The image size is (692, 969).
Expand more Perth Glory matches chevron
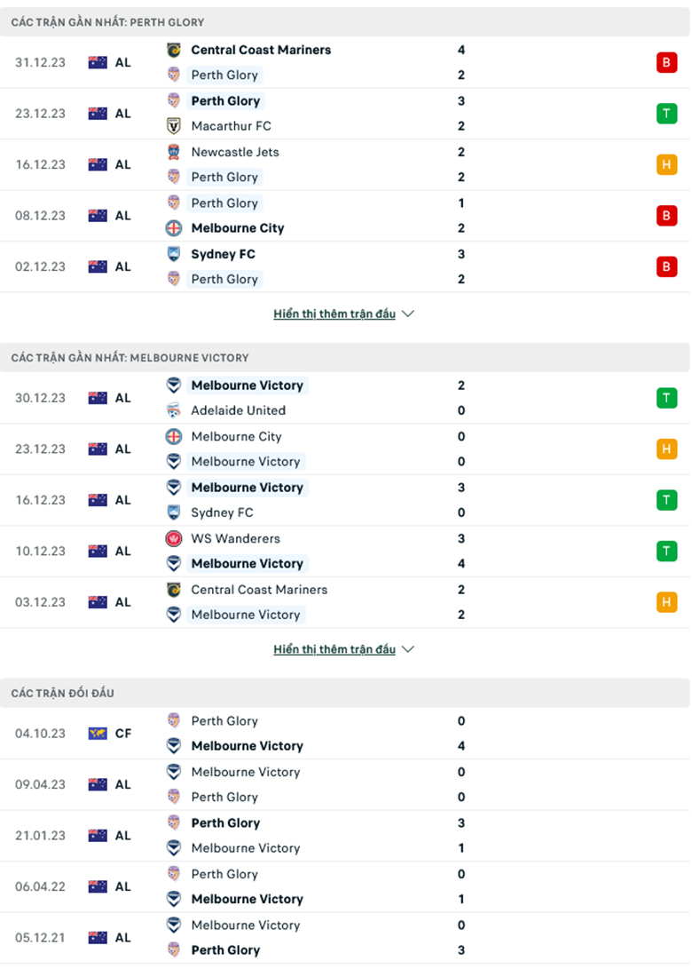[x=408, y=314]
